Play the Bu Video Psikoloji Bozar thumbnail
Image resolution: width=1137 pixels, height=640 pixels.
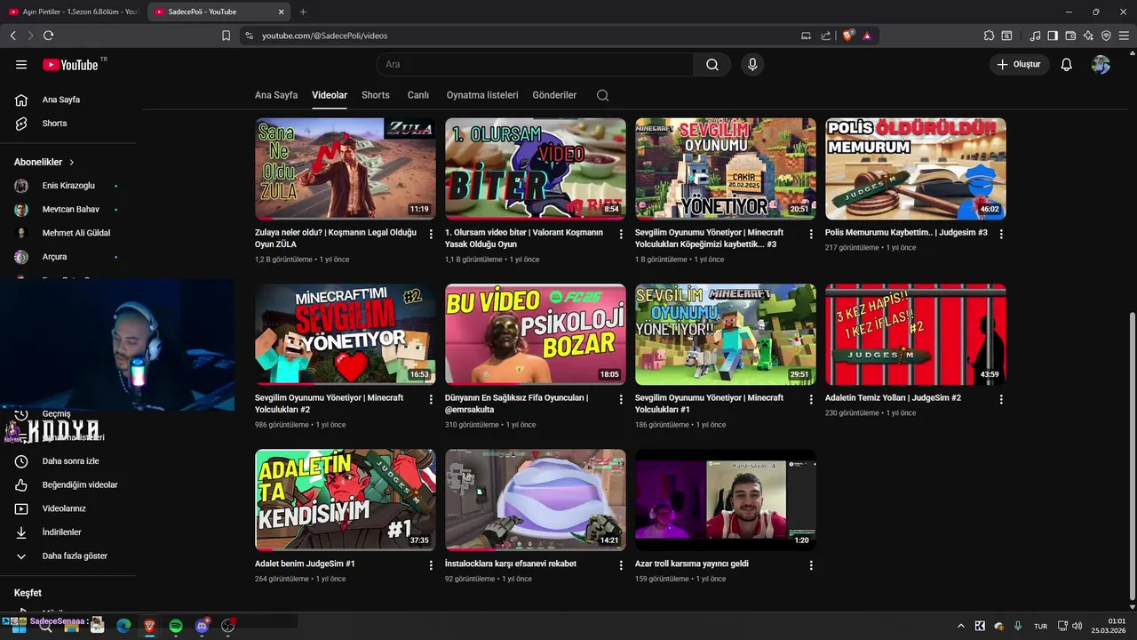click(536, 334)
